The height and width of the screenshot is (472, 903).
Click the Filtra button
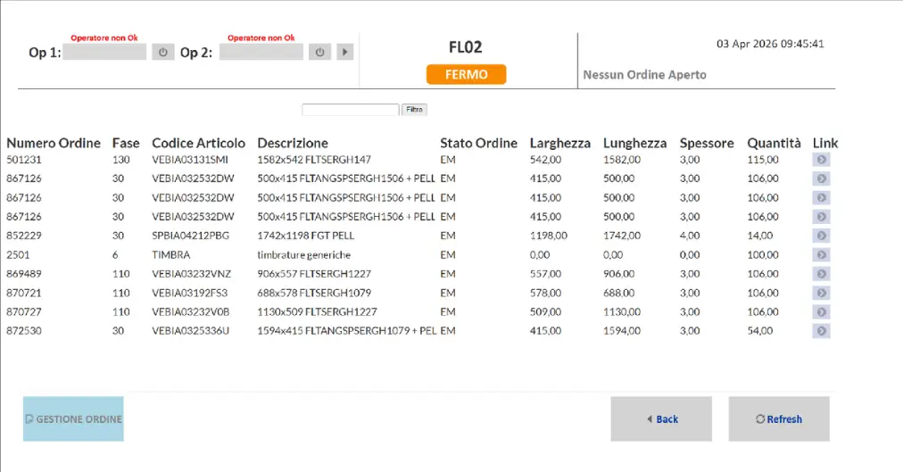pyautogui.click(x=414, y=110)
